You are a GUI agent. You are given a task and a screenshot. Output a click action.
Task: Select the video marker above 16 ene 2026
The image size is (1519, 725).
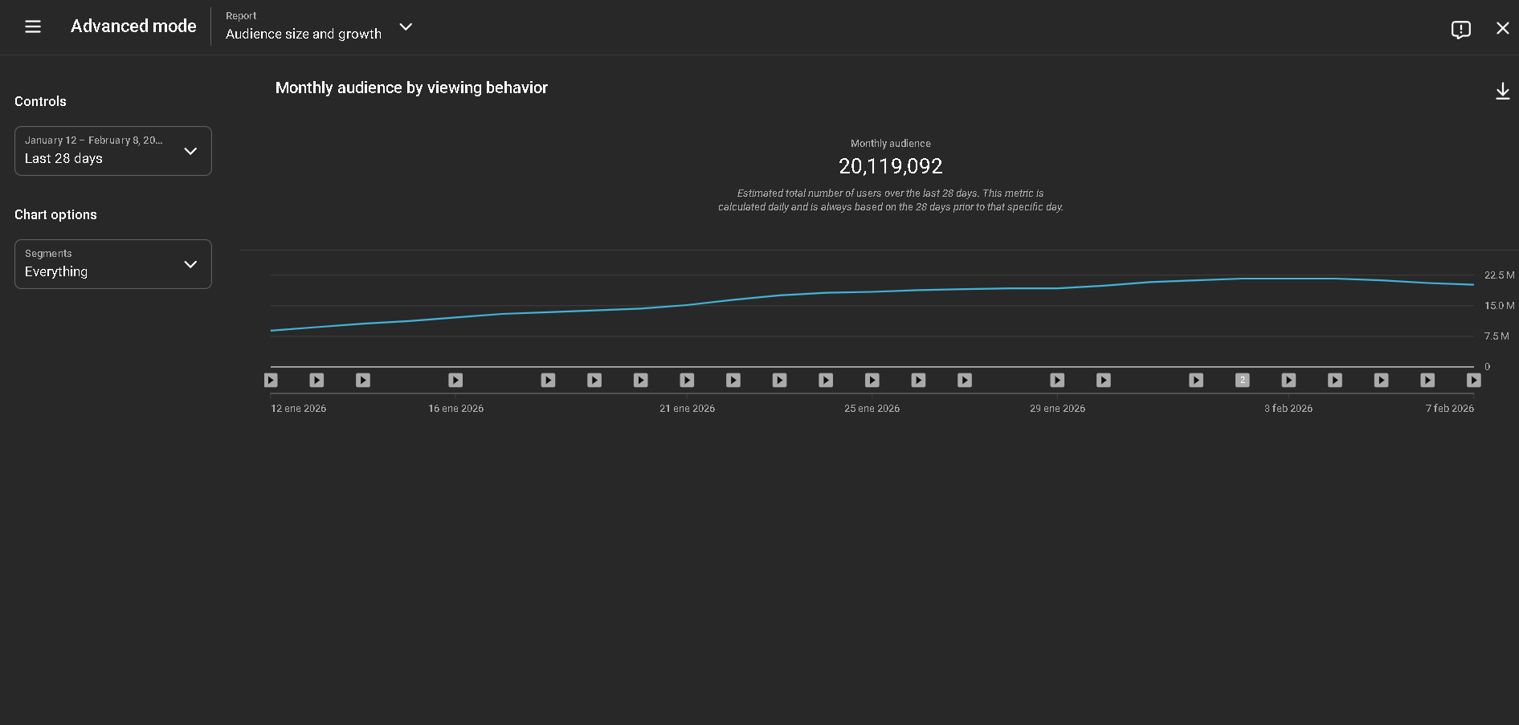[x=455, y=381]
